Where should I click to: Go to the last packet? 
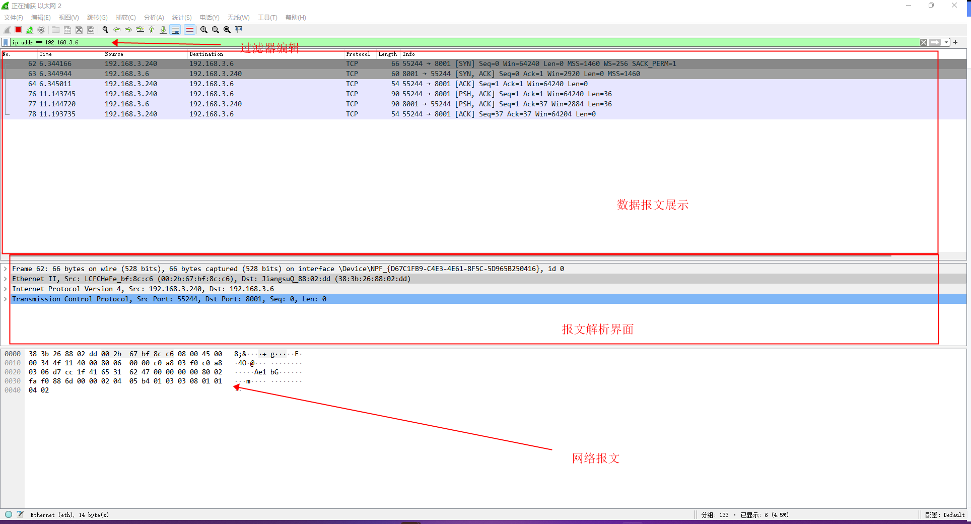(163, 30)
